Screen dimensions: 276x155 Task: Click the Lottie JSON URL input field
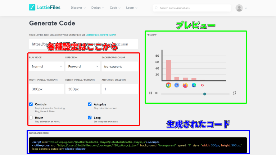pyautogui.click(x=83, y=44)
